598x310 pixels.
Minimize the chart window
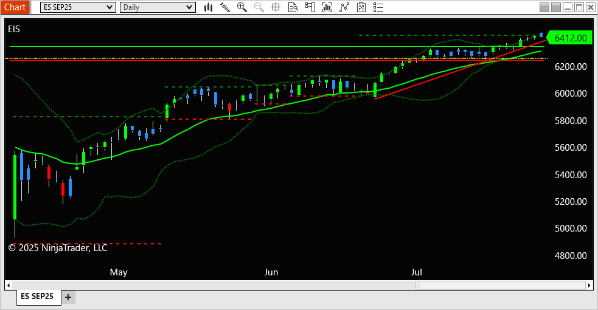[x=568, y=7]
